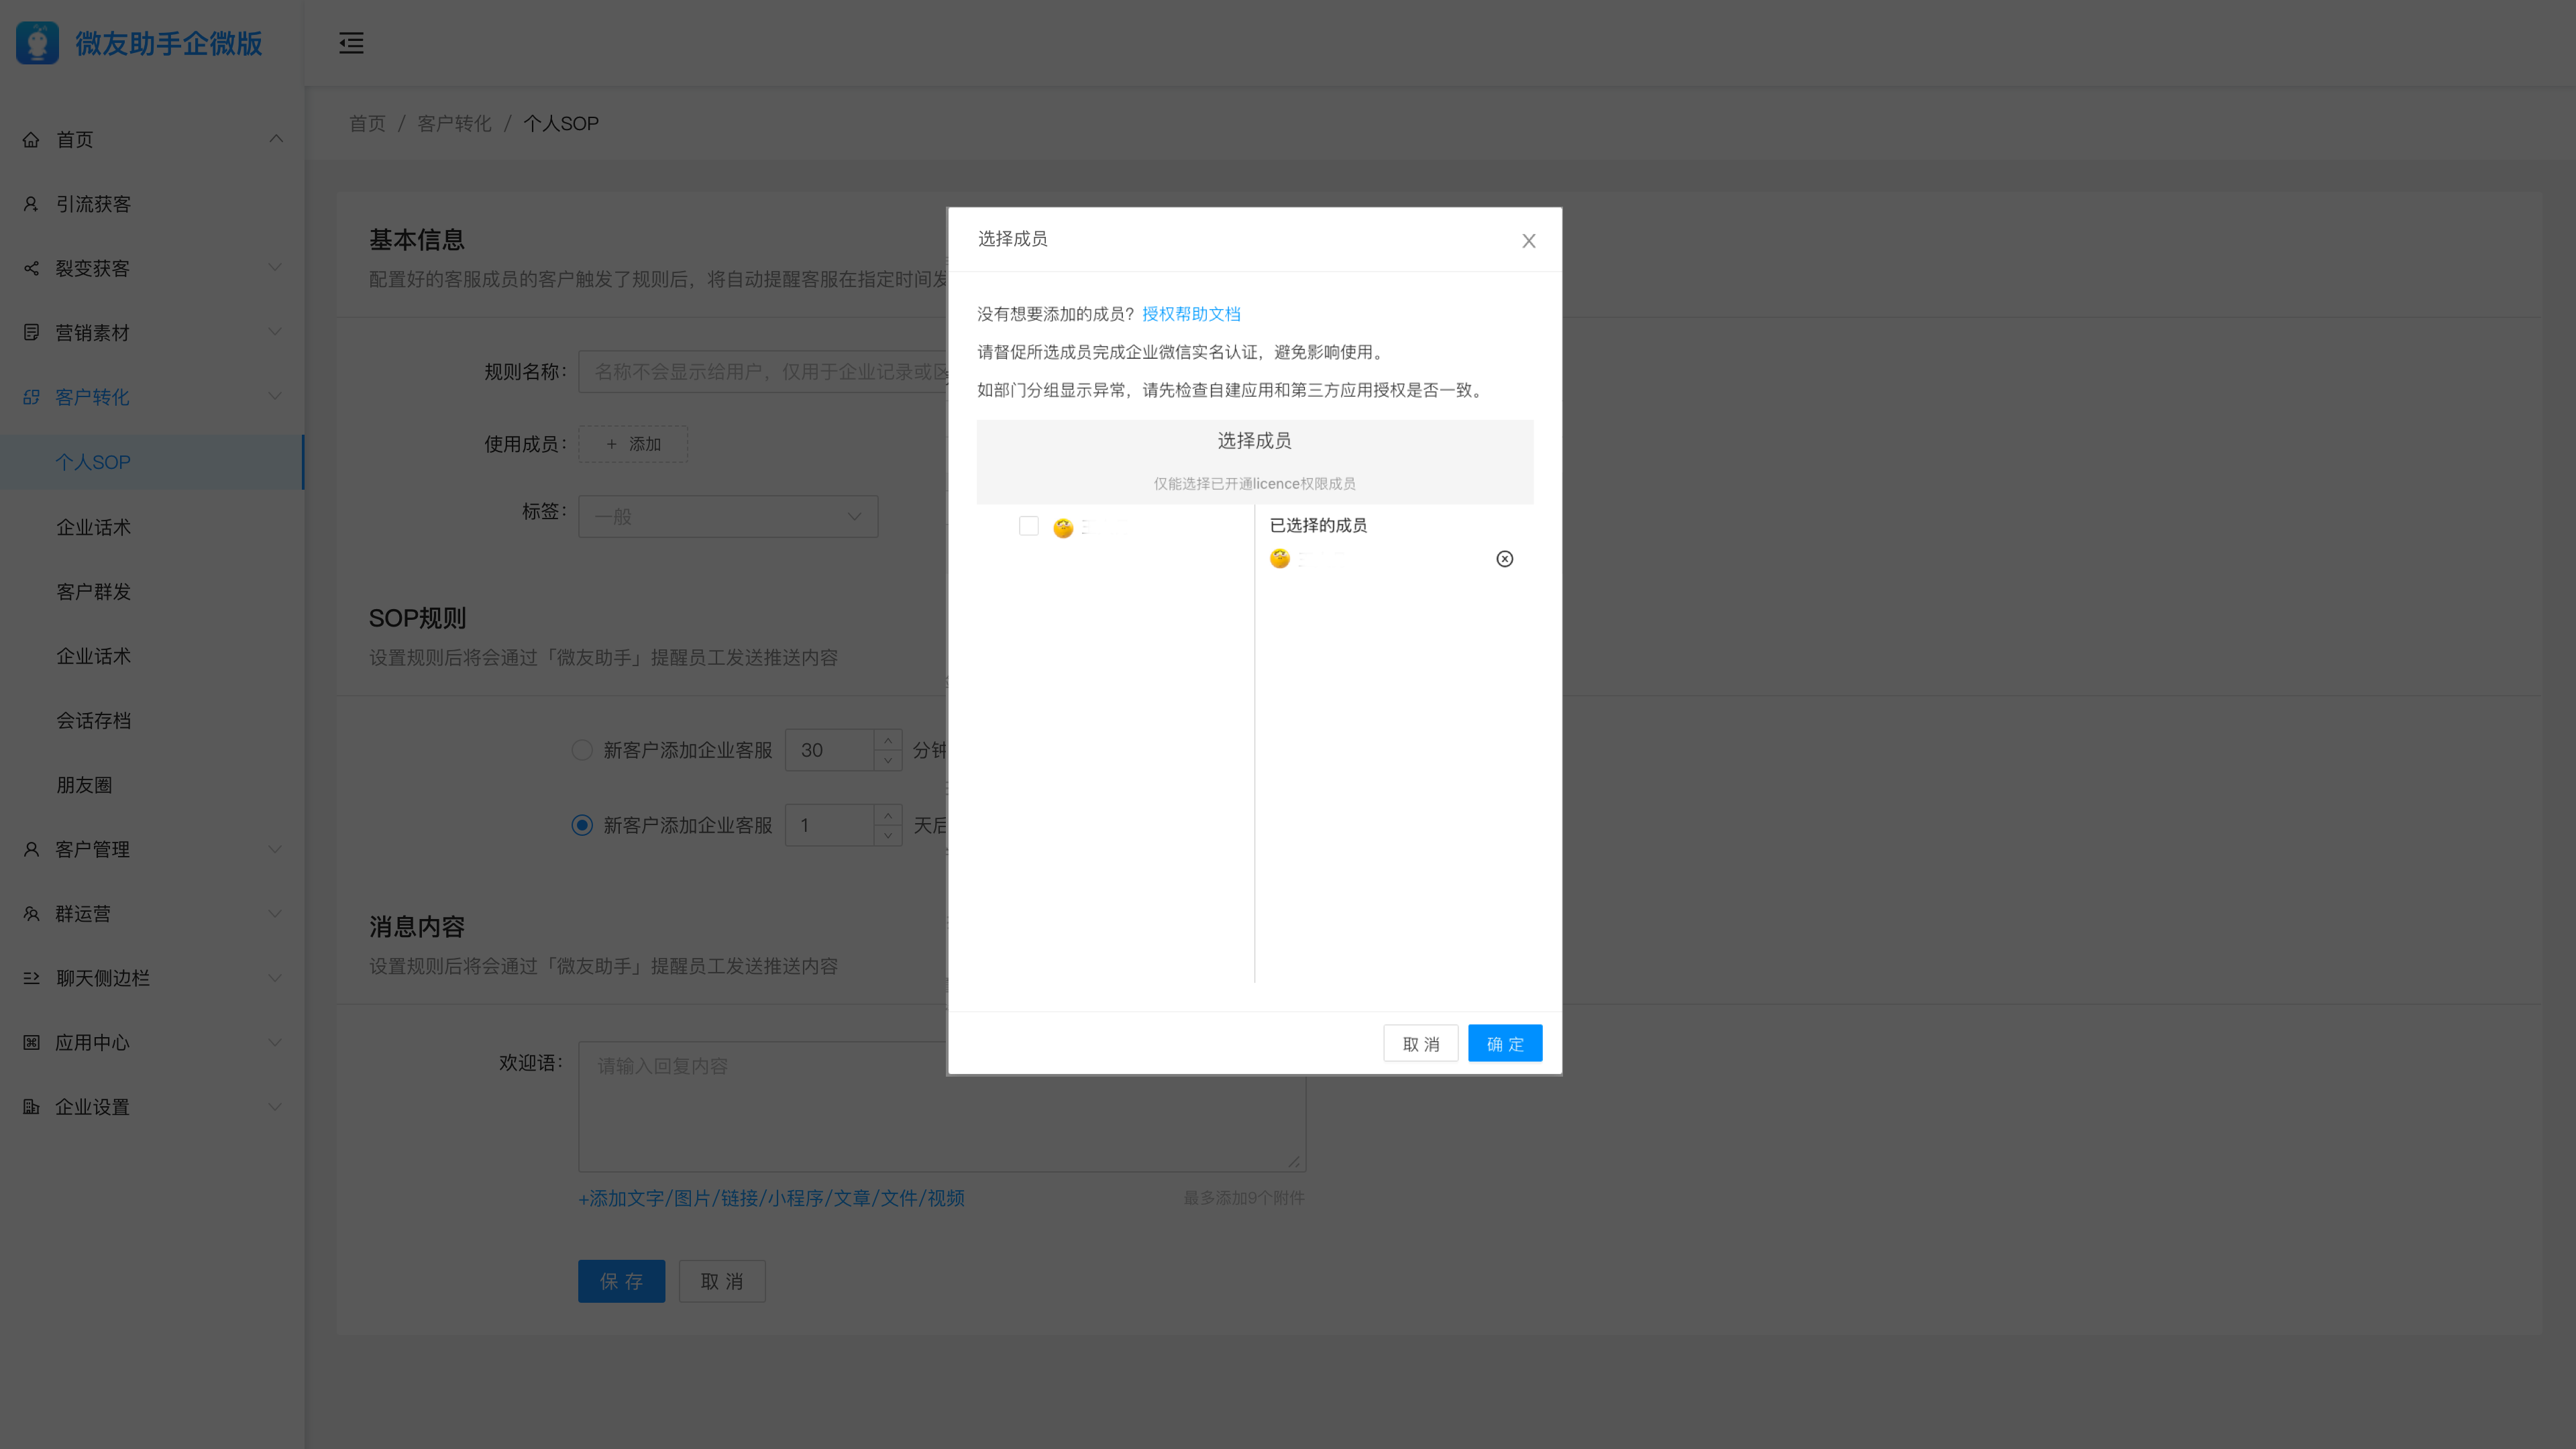
Task: Decrease minutes value with down arrow
Action: click(888, 761)
